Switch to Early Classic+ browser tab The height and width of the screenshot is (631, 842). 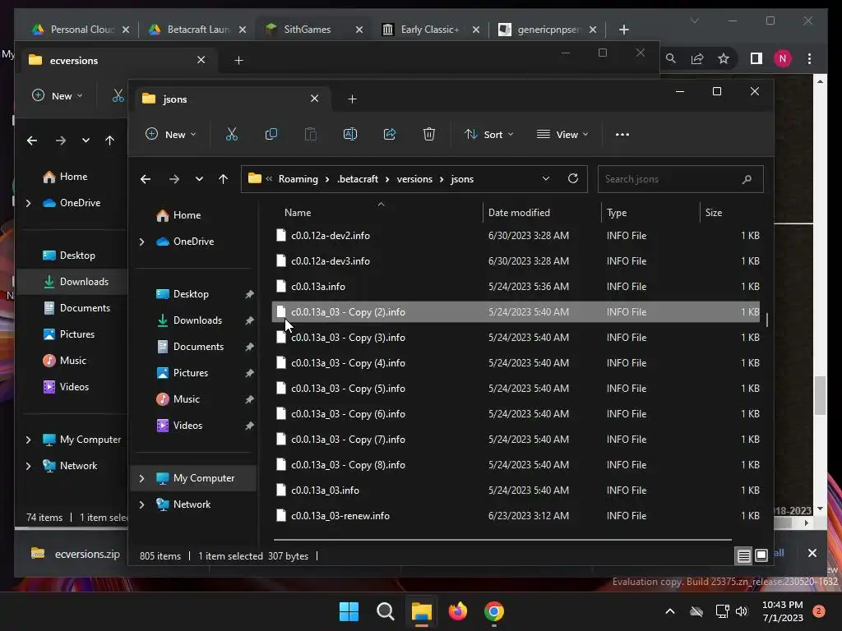click(x=432, y=30)
